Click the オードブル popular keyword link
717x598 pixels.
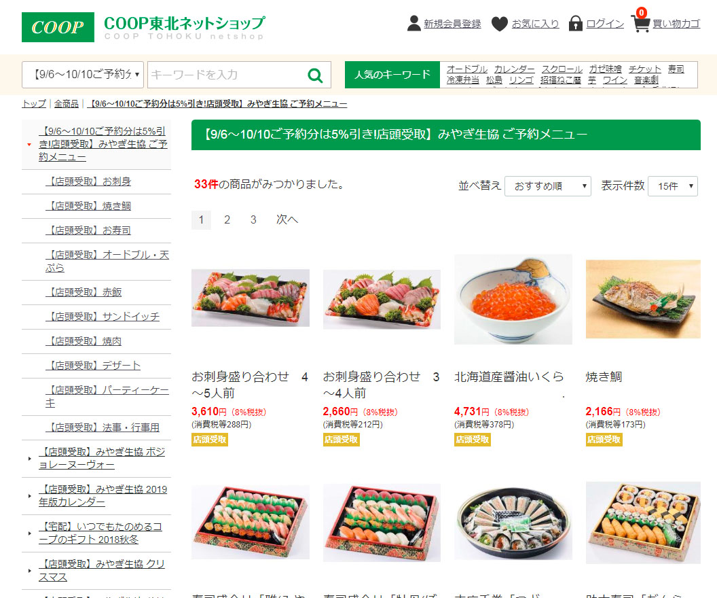467,69
